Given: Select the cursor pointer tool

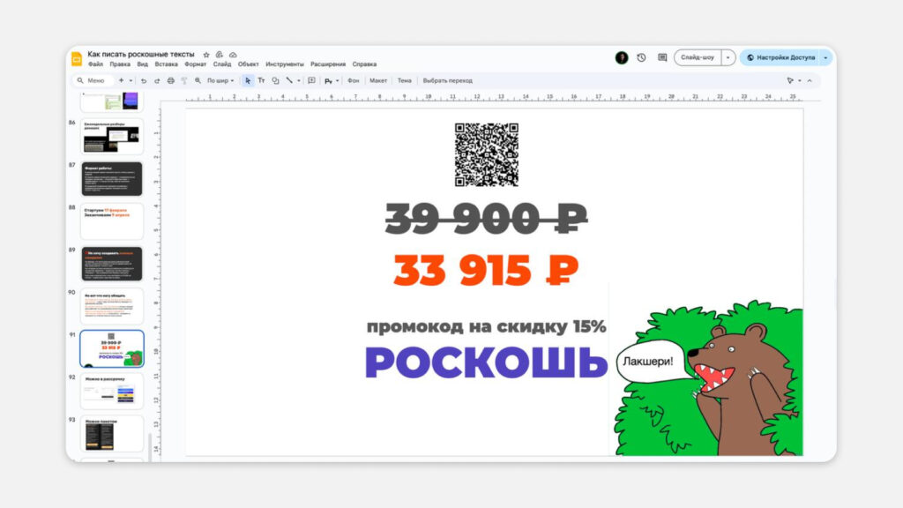Looking at the screenshot, I should [x=248, y=80].
